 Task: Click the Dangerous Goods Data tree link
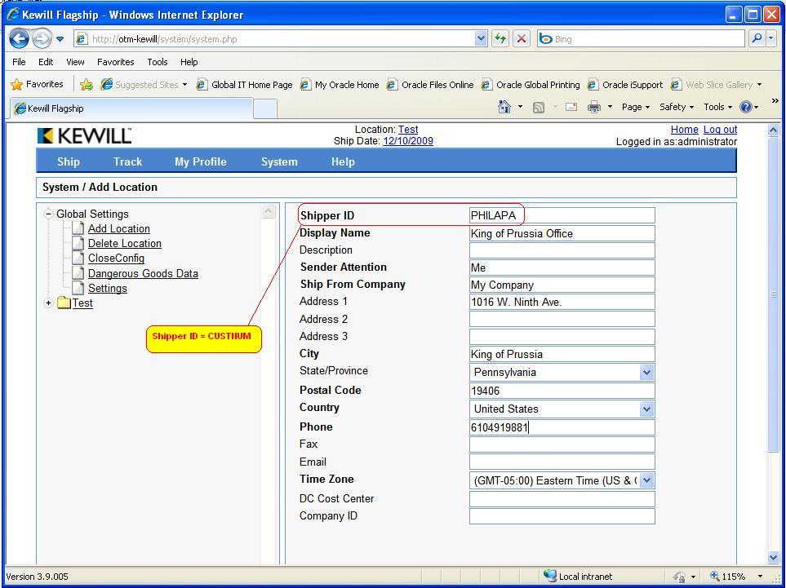[143, 273]
